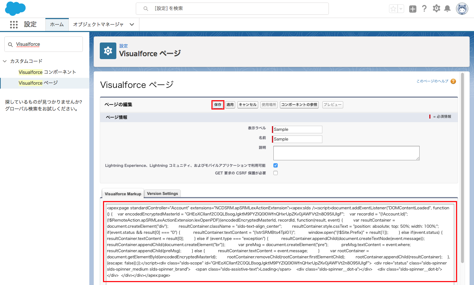Screen dimensions: 474x285
Task: Click the 使用場所 button
Action: click(269, 105)
